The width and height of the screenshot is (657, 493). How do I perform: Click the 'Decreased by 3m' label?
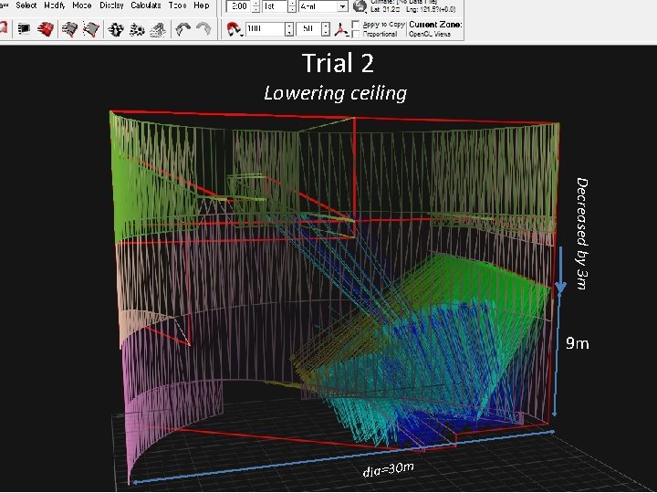(582, 234)
